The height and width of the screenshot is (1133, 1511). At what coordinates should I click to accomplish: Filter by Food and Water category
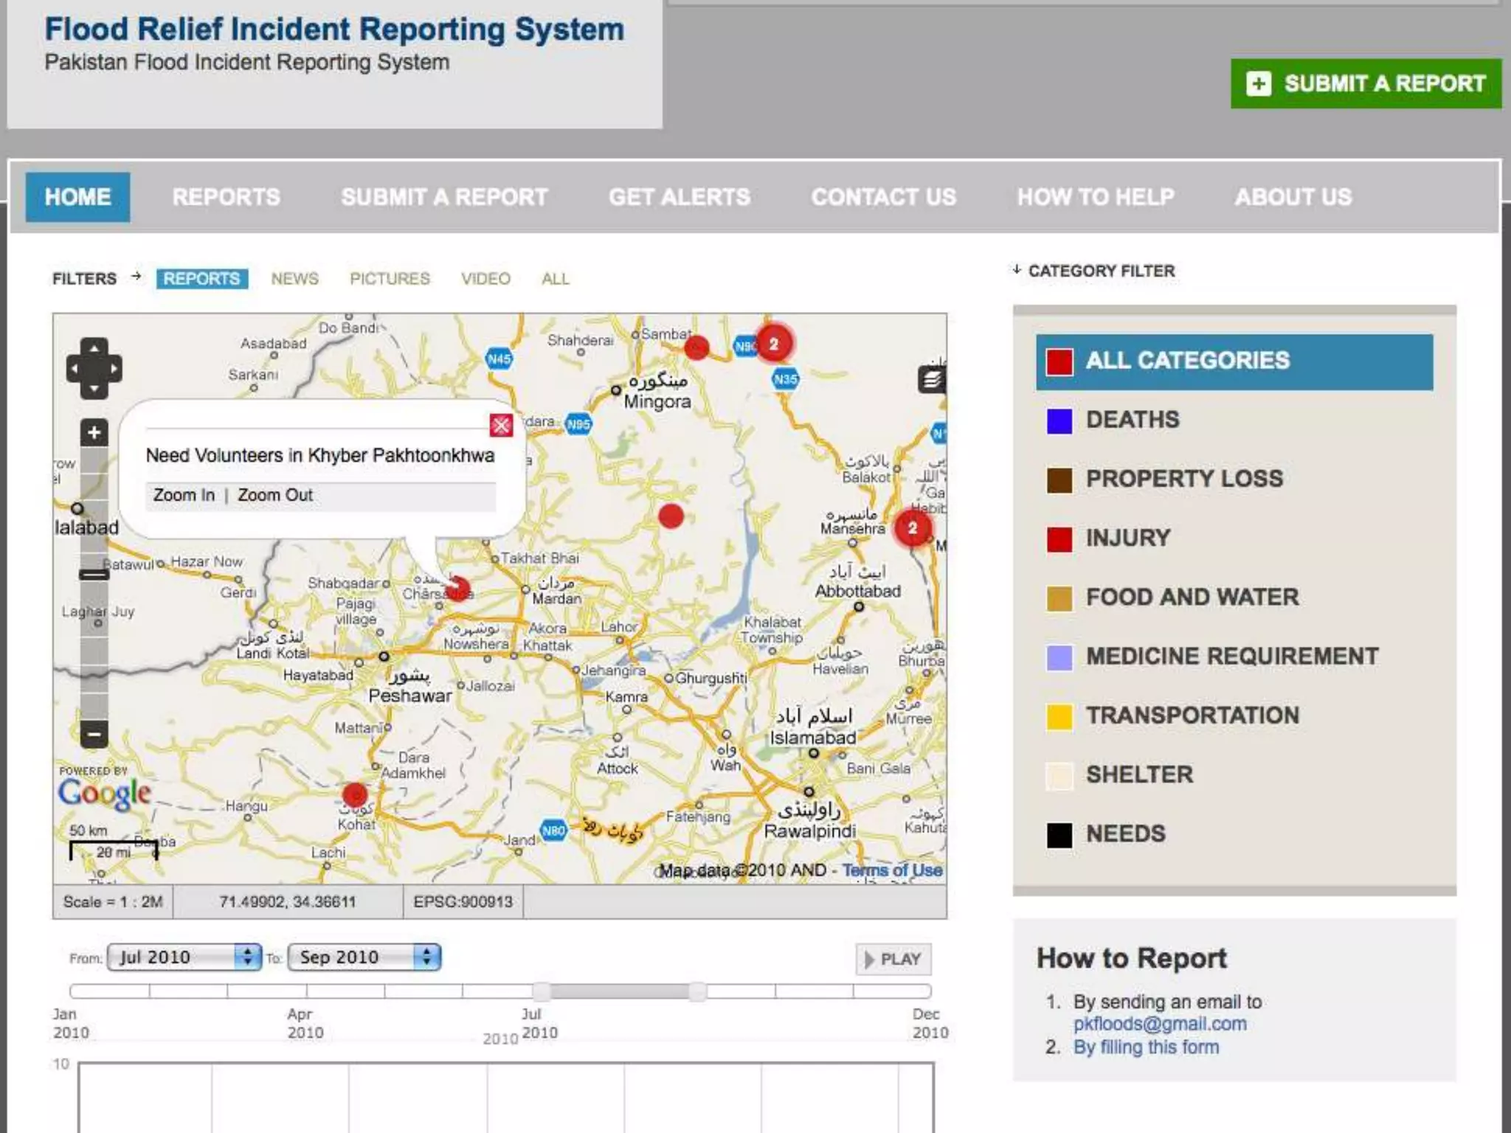tap(1192, 597)
